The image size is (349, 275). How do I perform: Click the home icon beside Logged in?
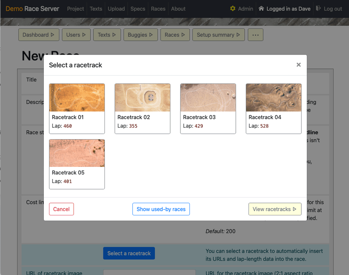[261, 9]
